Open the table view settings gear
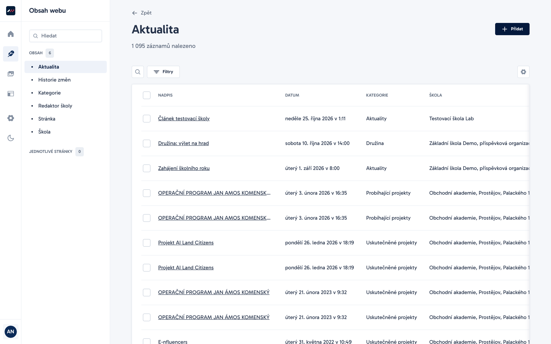The height and width of the screenshot is (344, 551). click(523, 72)
